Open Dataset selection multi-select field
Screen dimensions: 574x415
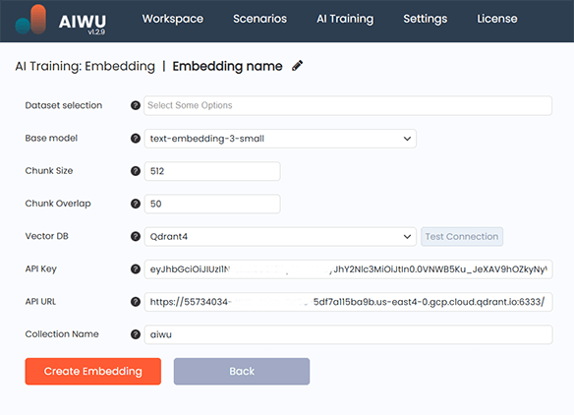348,105
